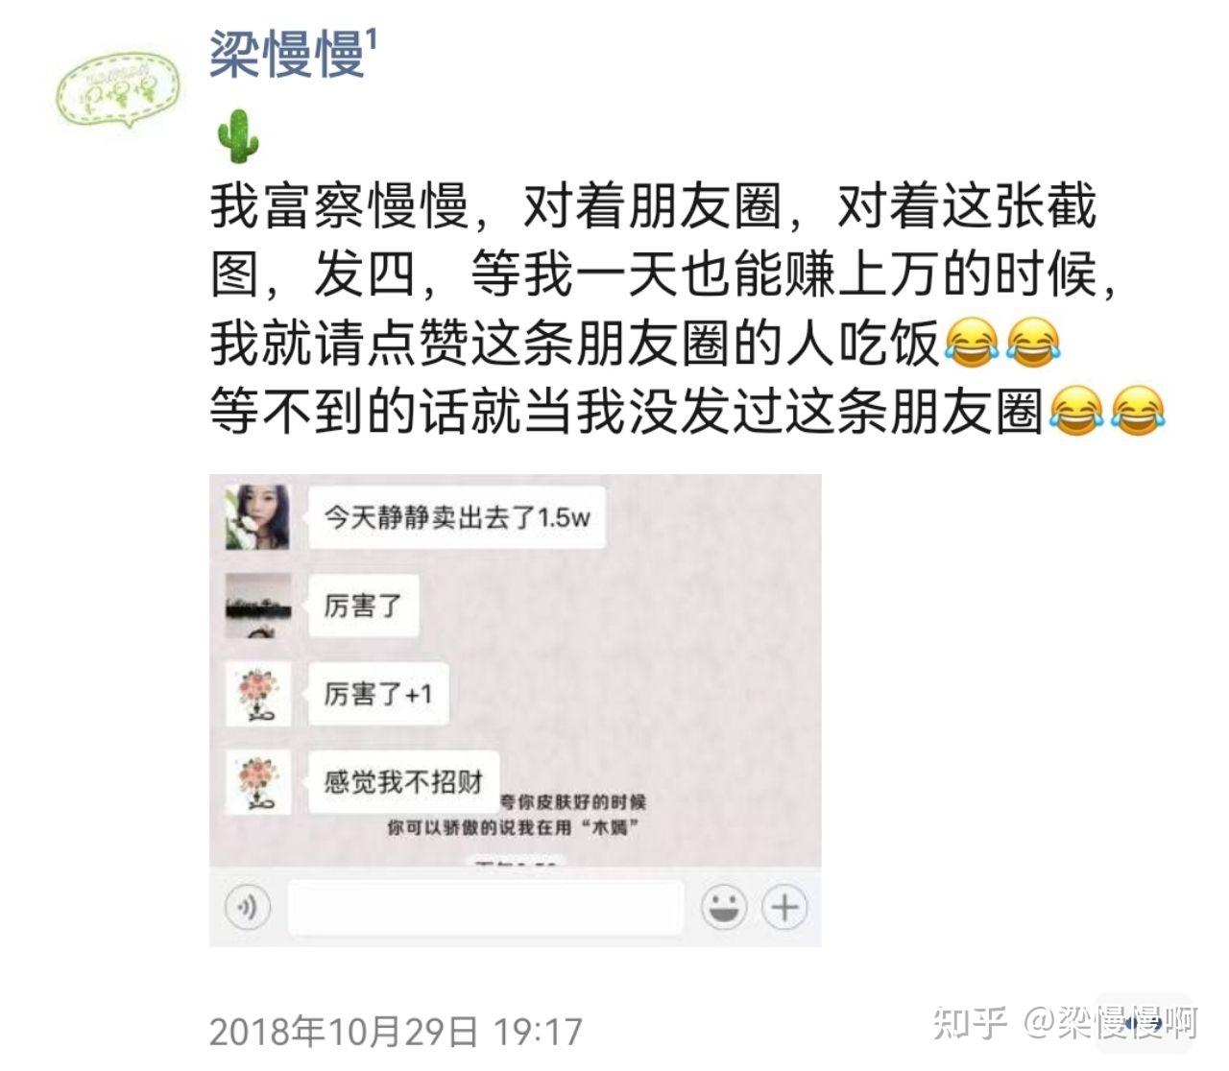Viewport: 1229px width, 1071px height.
Task: Click the 知乎 @梁慢慢啊 watermark
Action: (1066, 1023)
